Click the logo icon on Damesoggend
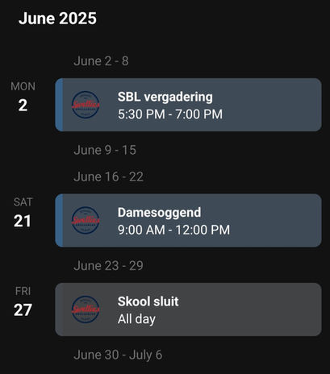 [x=86, y=220]
